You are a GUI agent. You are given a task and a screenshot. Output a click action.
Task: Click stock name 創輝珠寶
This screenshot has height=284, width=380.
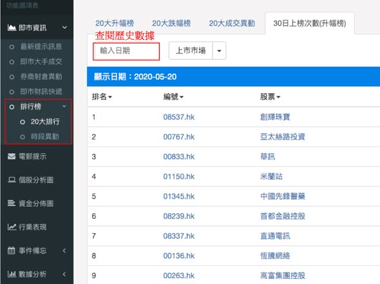click(275, 117)
